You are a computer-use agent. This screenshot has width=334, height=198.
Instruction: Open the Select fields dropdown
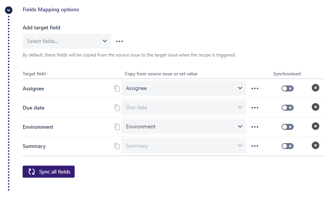click(x=67, y=41)
